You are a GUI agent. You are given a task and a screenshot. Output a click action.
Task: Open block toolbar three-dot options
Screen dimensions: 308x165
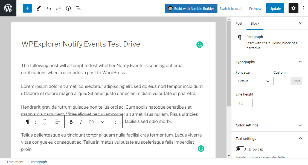[x=116, y=122]
